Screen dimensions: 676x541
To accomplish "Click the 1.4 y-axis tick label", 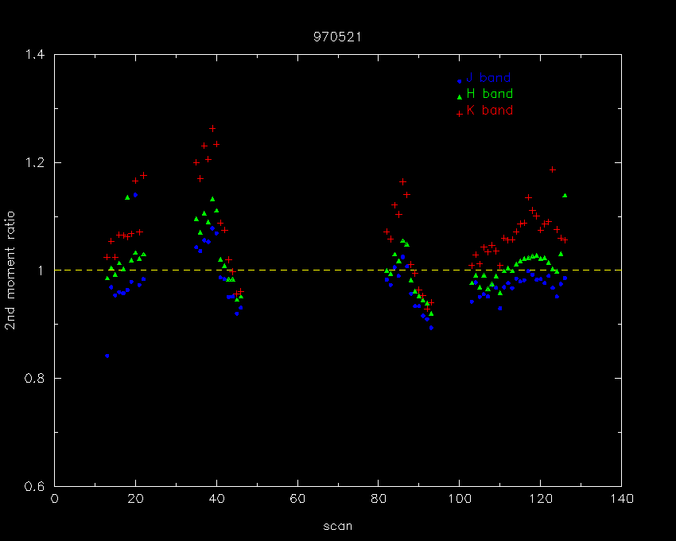I will point(34,55).
